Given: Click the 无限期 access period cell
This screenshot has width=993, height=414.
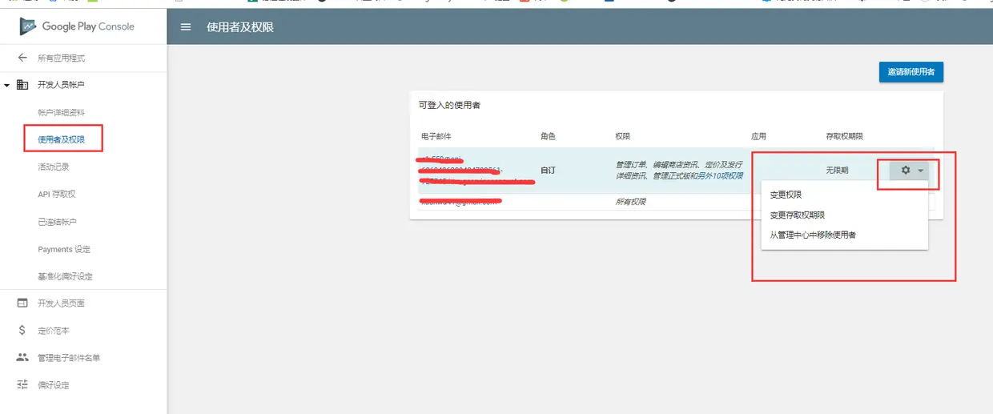Looking at the screenshot, I should (x=837, y=170).
